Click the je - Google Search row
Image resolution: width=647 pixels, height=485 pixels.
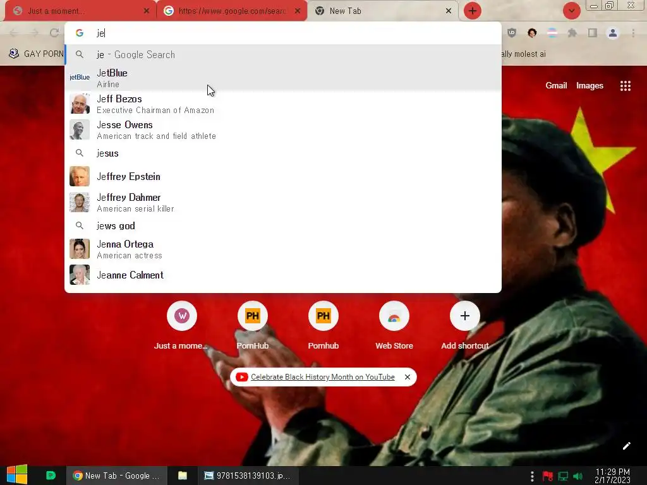pos(283,54)
